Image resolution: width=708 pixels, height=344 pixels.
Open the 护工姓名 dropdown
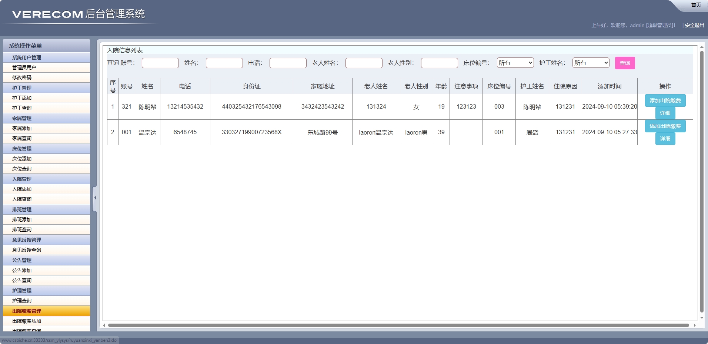(x=591, y=63)
